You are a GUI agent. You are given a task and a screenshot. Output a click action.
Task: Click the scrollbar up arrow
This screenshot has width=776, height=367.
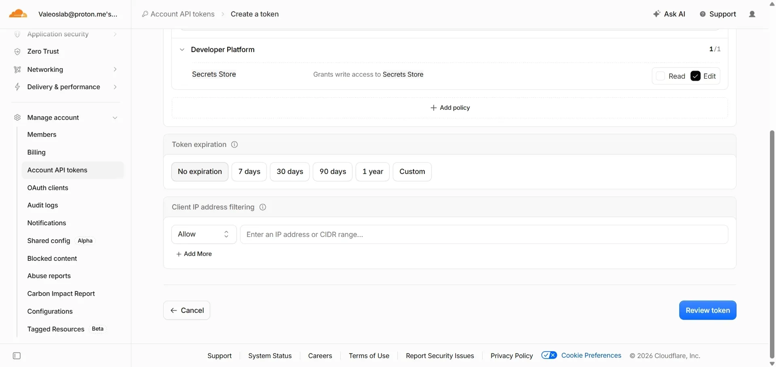pos(772,4)
